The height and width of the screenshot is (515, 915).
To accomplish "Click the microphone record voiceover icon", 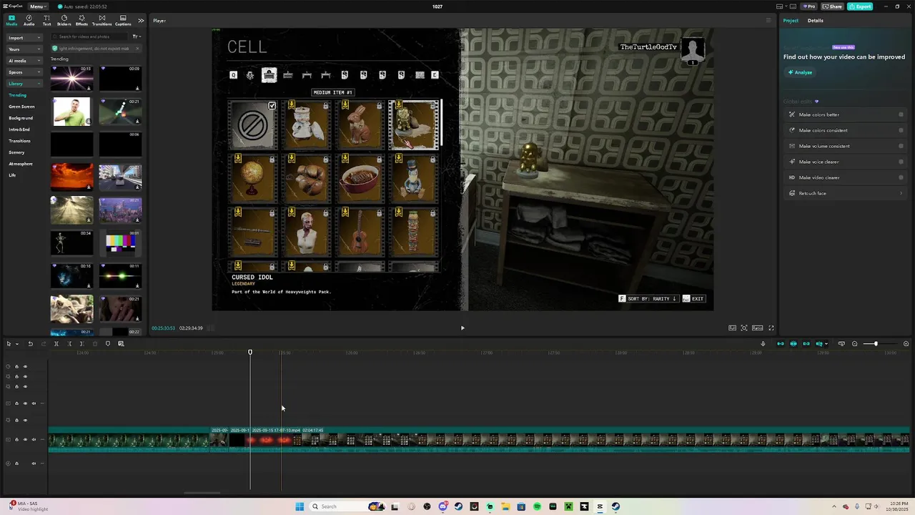I will click(763, 344).
